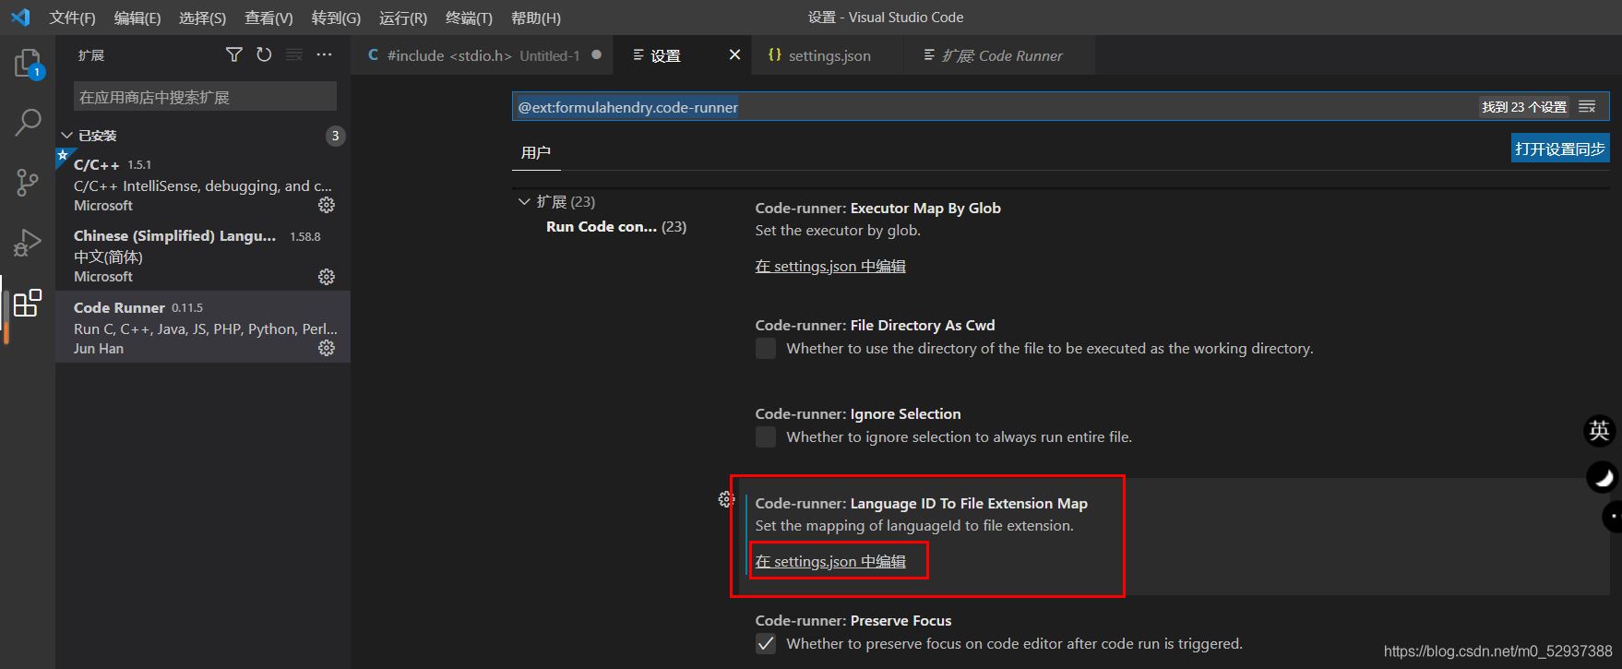1622x669 pixels.
Task: Open Code Runner extension's manage gear
Action: click(327, 348)
